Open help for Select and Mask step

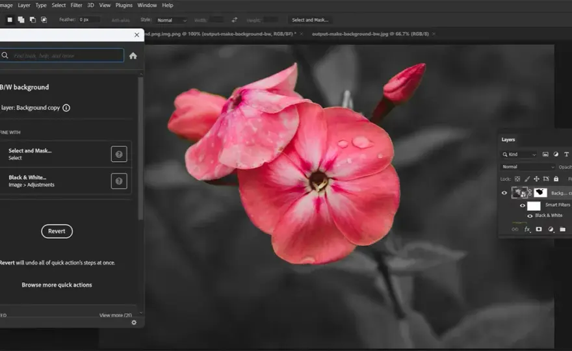119,154
